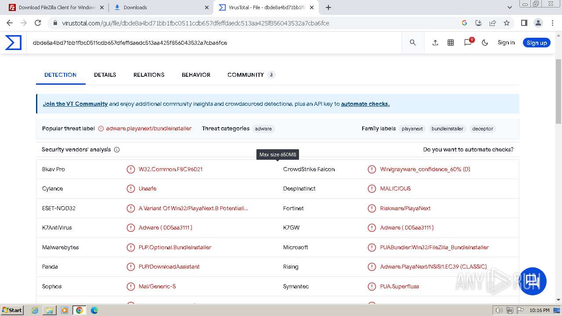Viewport: 562px width, 316px height.
Task: Click the site info icon in address bar
Action: tap(55, 23)
